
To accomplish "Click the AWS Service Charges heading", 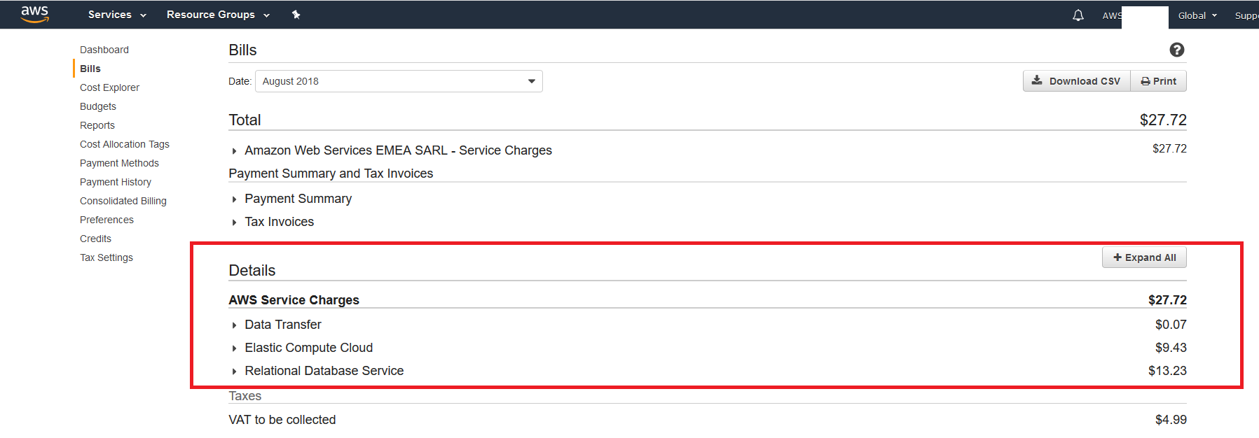I will point(294,300).
